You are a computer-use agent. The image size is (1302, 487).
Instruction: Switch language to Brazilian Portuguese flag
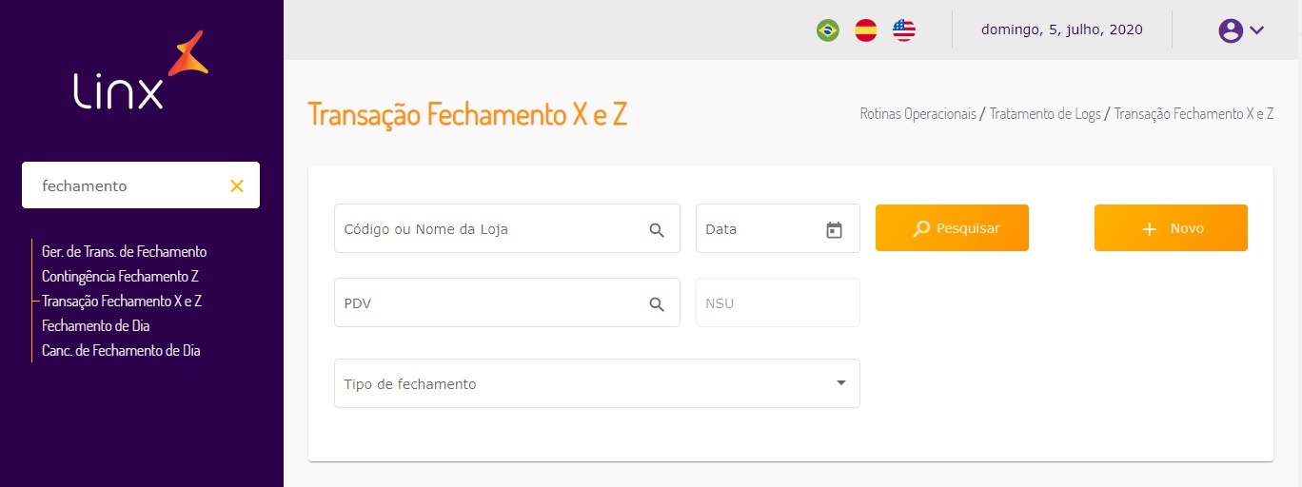828,30
